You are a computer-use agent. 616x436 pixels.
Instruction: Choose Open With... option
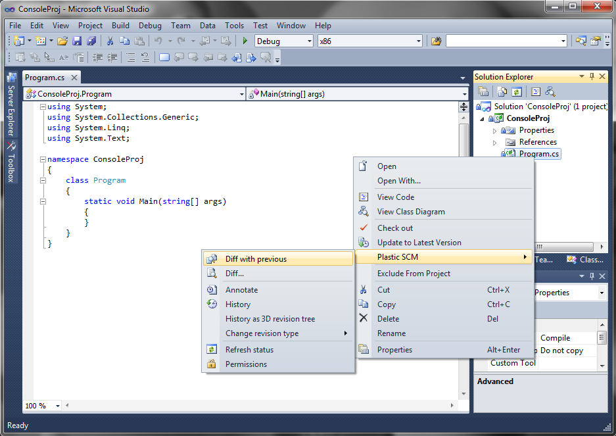(x=444, y=181)
